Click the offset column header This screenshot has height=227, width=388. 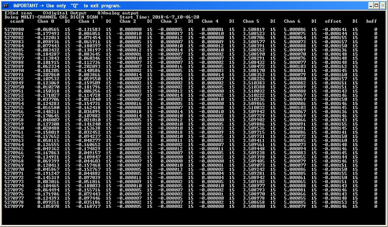tap(333, 21)
